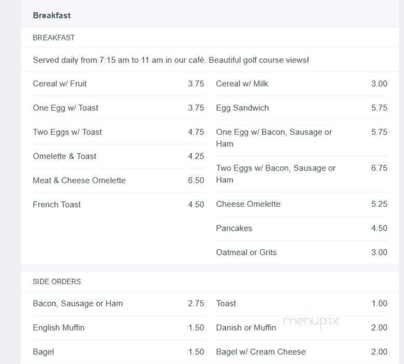Click the French Toast item
404x364 pixels.
[x=57, y=204]
